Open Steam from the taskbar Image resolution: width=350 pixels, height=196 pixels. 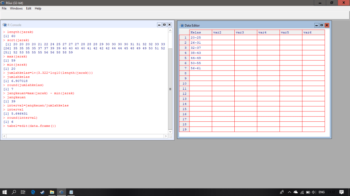tap(42, 192)
